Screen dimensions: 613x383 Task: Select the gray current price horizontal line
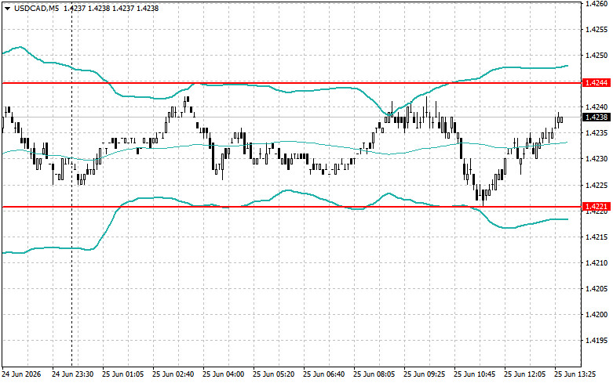click(x=292, y=117)
